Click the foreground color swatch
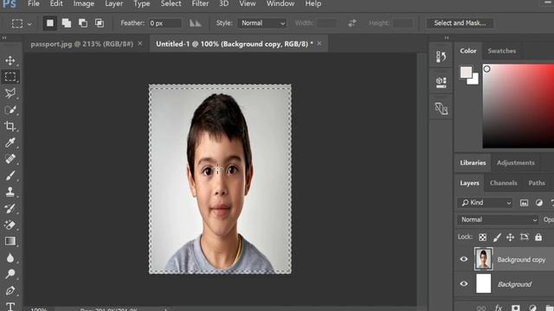Screen dimensions: 554x311 [466, 72]
